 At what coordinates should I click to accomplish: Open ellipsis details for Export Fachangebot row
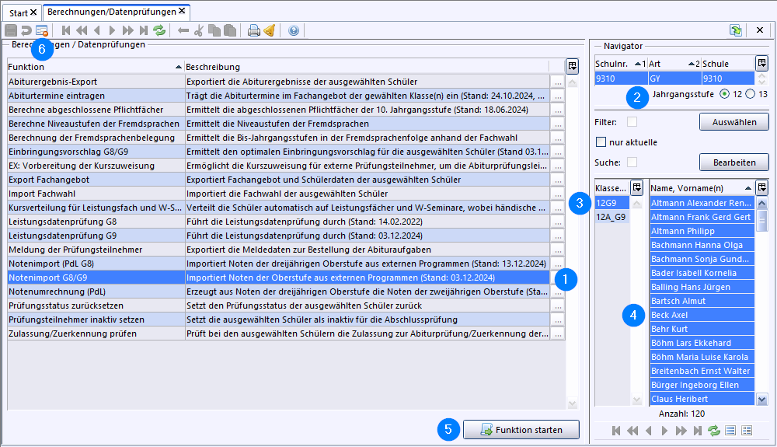click(558, 180)
